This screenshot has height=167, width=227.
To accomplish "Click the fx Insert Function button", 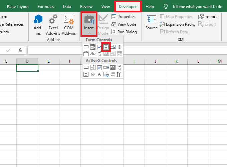I will click(20, 50).
